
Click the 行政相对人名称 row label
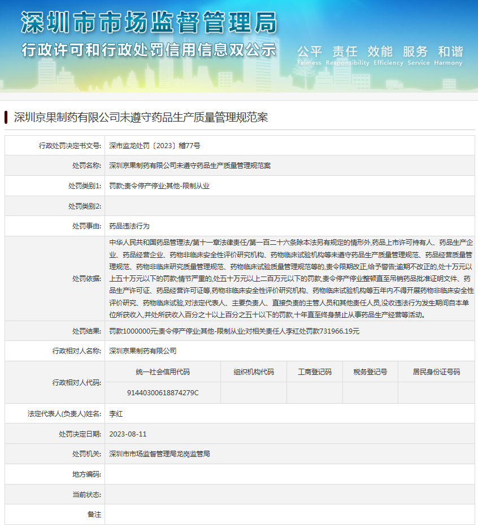77,351
